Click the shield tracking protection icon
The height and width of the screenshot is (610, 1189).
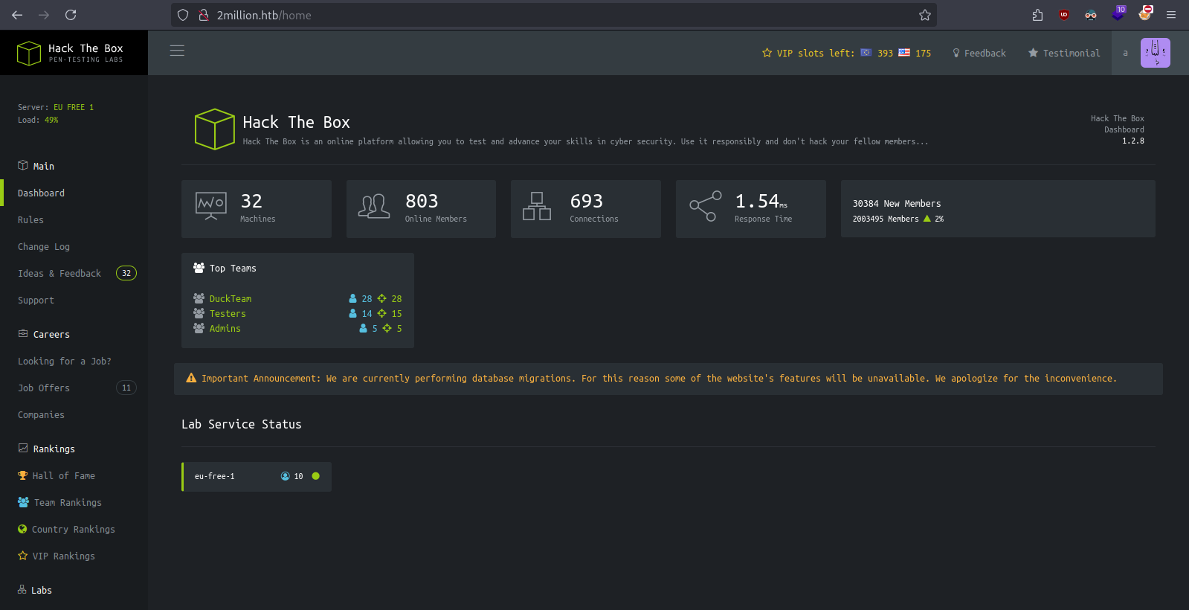tap(183, 15)
